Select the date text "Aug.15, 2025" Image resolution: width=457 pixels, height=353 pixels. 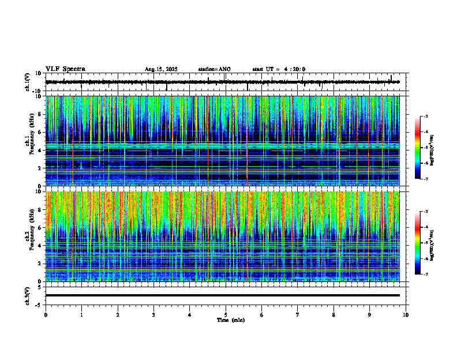click(x=161, y=69)
